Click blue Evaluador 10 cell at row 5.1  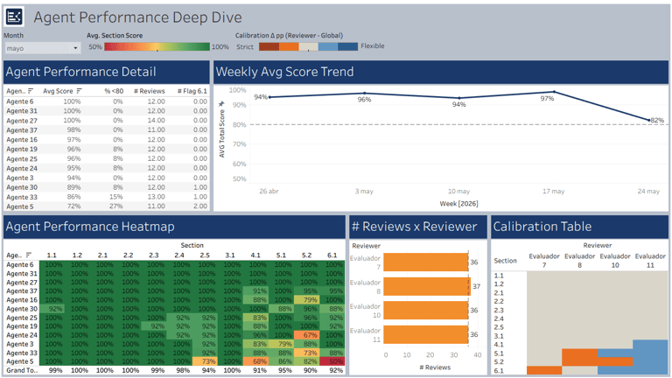pyautogui.click(x=615, y=353)
